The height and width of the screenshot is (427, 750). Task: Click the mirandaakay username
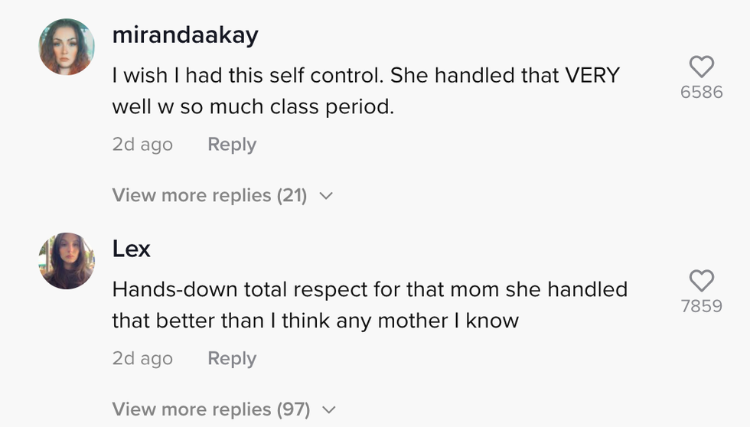[x=184, y=34]
